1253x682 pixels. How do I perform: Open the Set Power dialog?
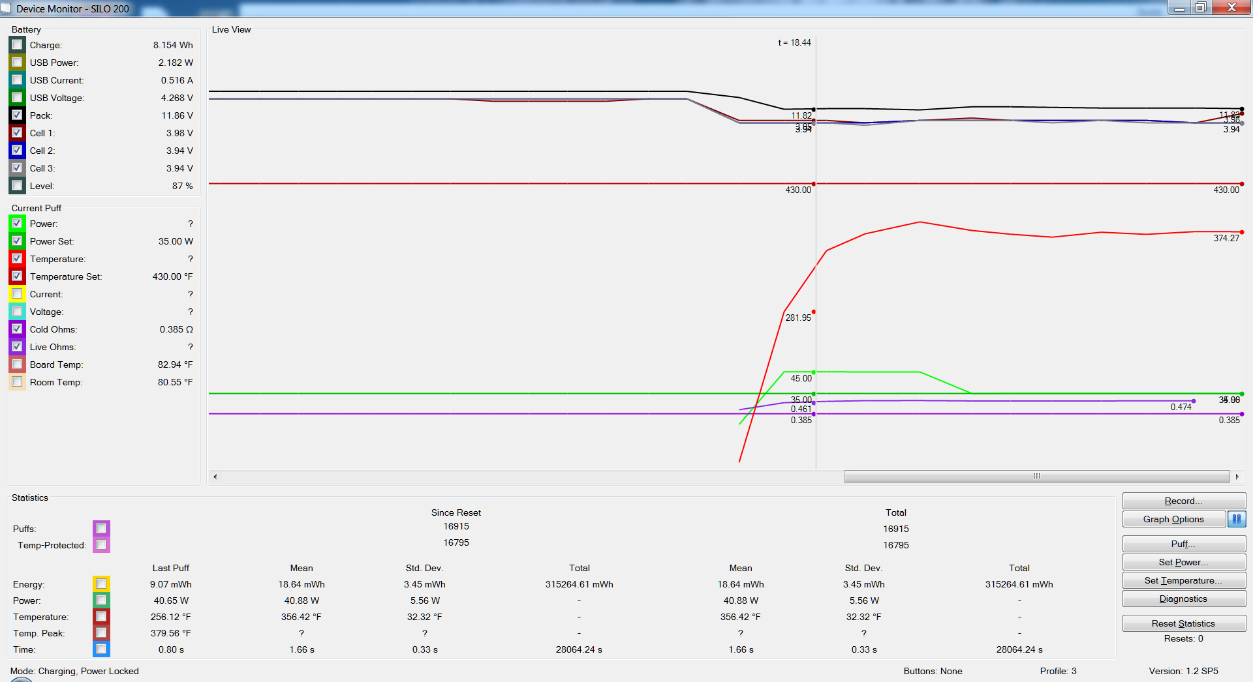pos(1183,562)
